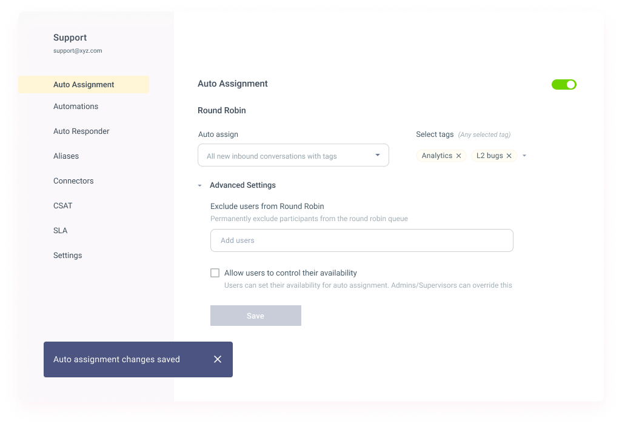The width and height of the screenshot is (622, 427).
Task: Go to Auto Responder settings
Action: [x=81, y=131]
